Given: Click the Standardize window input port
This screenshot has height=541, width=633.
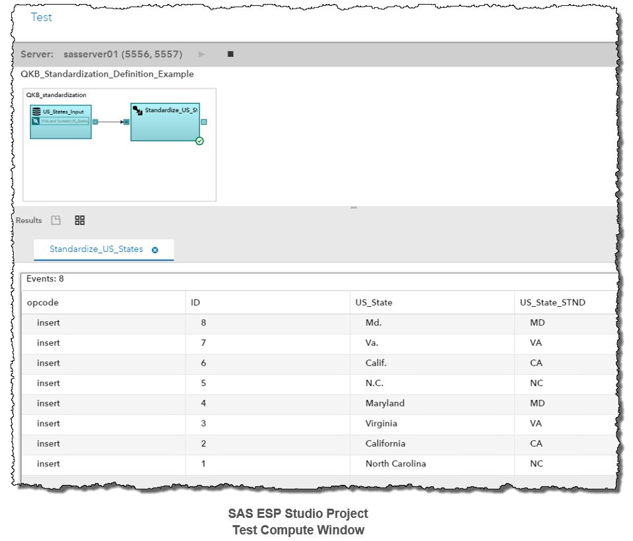Looking at the screenshot, I should [x=126, y=121].
